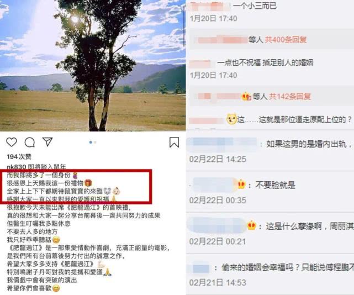Open comments with the speech bubble icon
Screen dimensions: 354x295
pyautogui.click(x=30, y=143)
